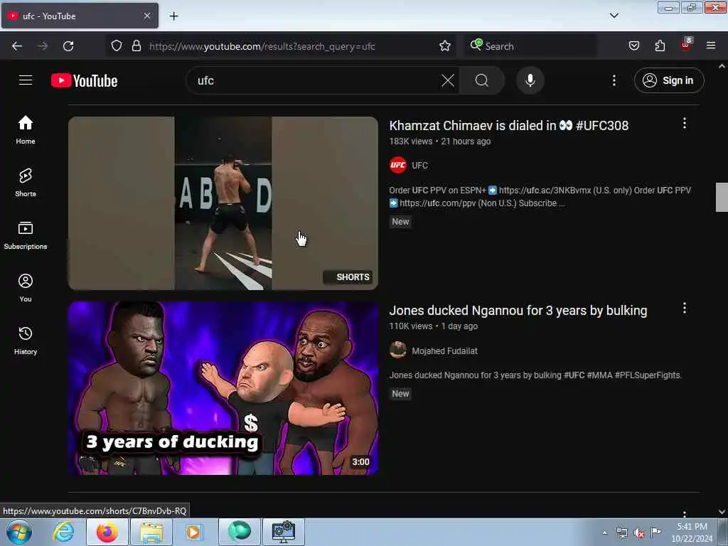Viewport: 728px width, 546px height.
Task: Switch to Firefox in the taskbar
Action: click(x=107, y=532)
